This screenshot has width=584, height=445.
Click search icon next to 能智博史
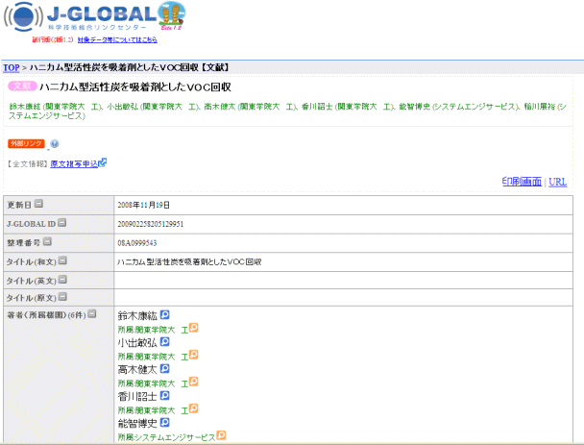(x=164, y=422)
